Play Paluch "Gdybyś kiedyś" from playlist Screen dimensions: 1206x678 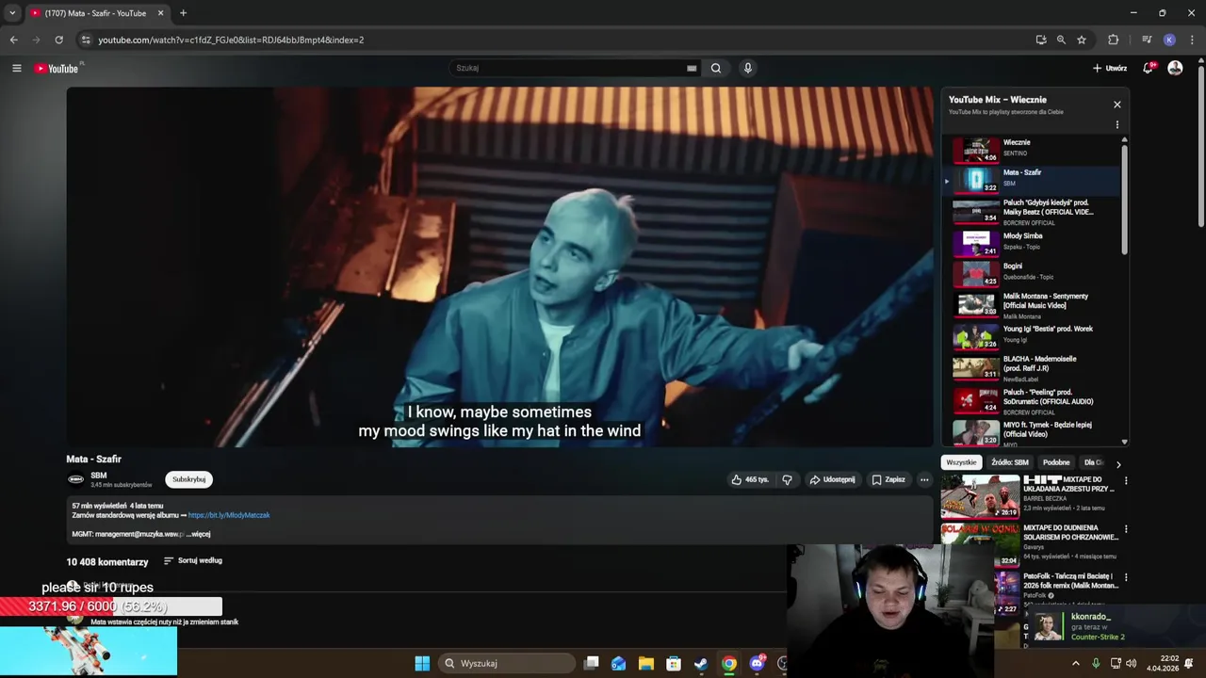[x=1033, y=211]
